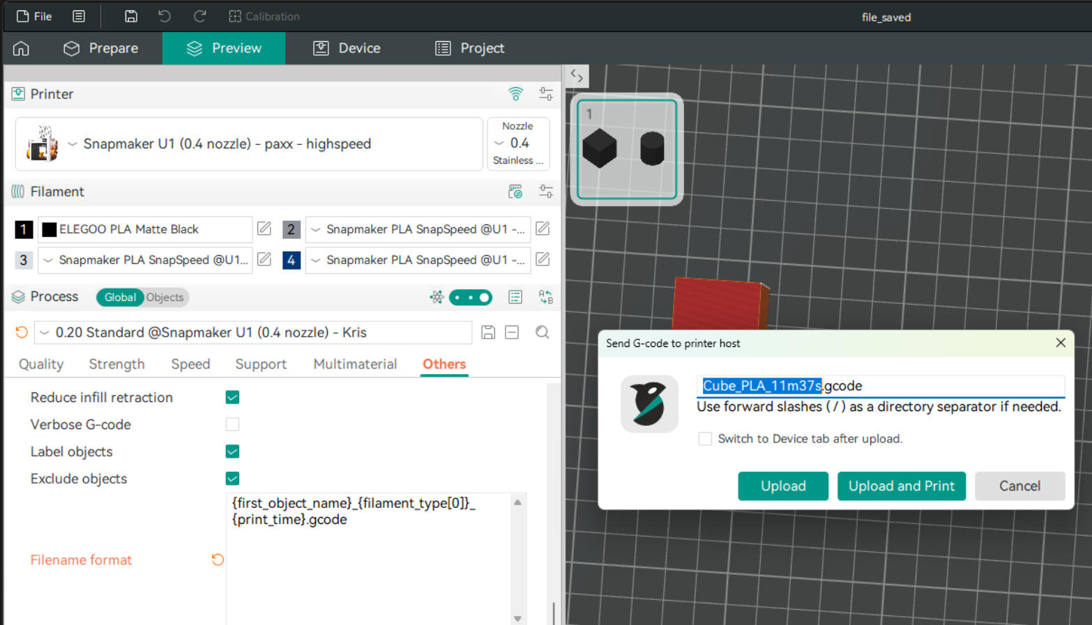Redo the last action

pos(199,16)
